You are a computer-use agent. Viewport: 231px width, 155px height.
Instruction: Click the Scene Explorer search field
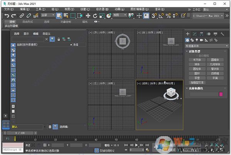[x=29, y=39]
